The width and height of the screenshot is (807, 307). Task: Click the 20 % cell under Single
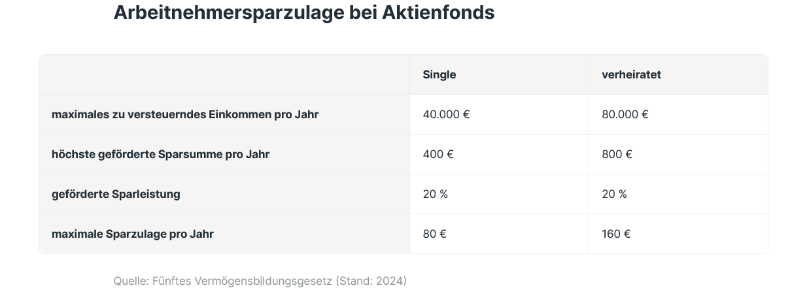pos(435,194)
